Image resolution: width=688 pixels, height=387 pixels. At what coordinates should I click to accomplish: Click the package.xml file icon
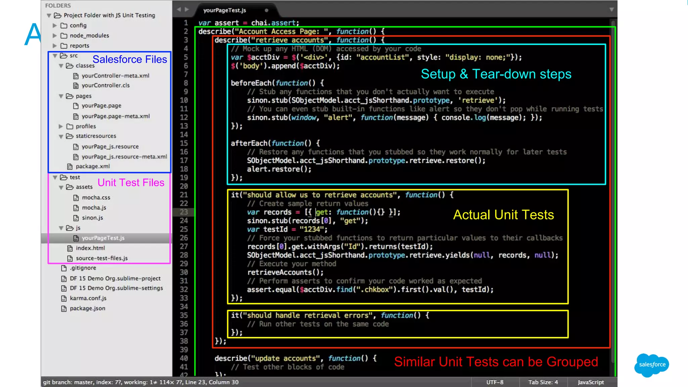pos(70,167)
